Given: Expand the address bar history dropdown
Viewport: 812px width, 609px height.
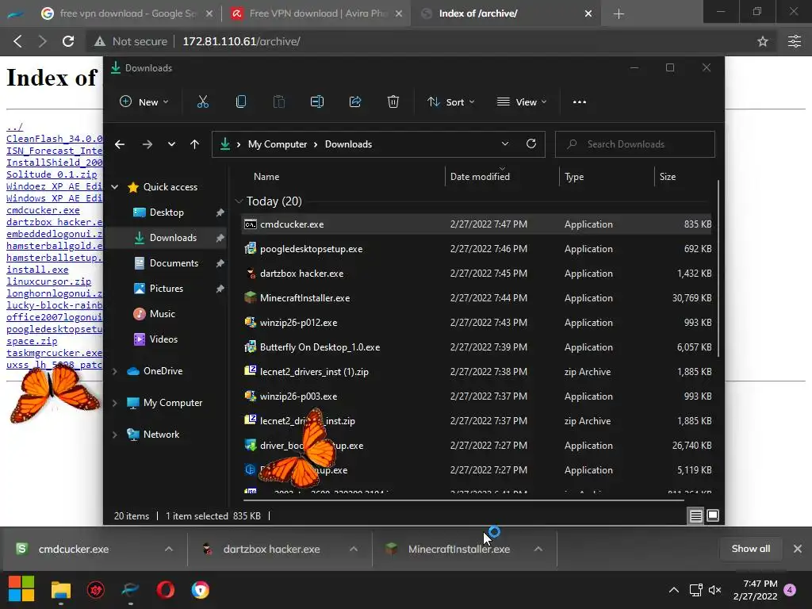Looking at the screenshot, I should click(x=505, y=144).
